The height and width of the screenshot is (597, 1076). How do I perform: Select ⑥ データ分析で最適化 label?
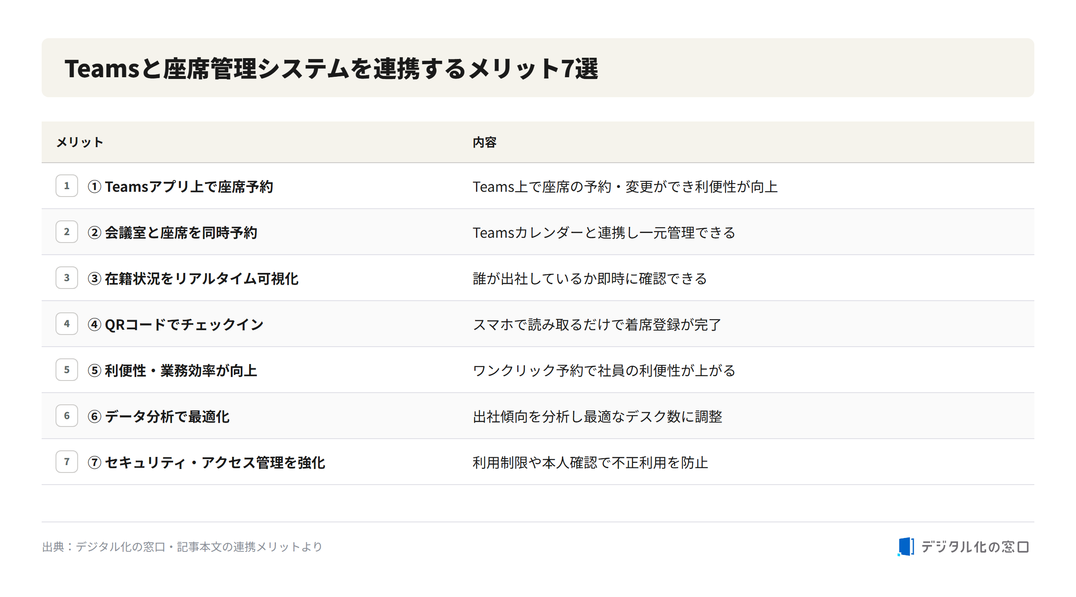coord(159,417)
